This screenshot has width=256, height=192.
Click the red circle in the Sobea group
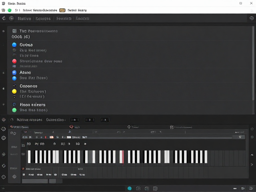pos(14,61)
